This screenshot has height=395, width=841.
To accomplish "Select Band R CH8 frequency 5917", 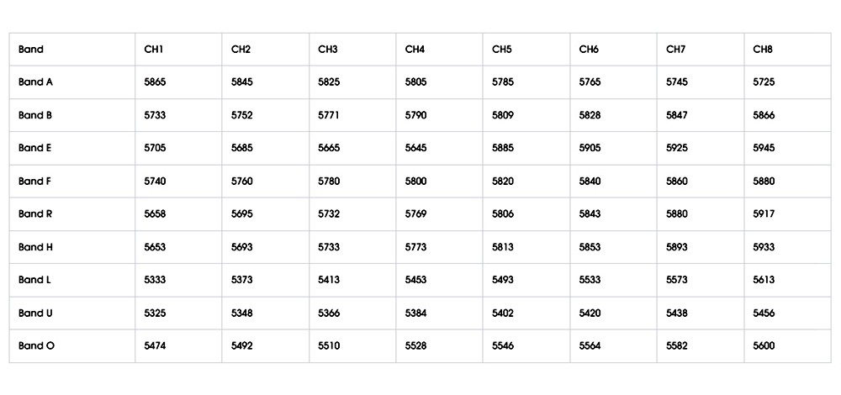I will [x=764, y=213].
